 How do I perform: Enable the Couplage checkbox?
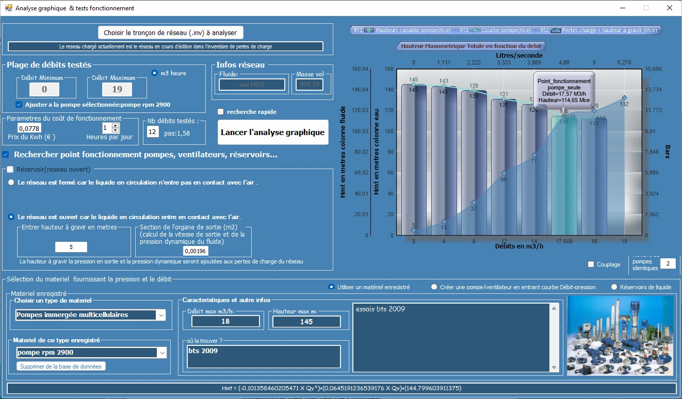click(x=591, y=264)
